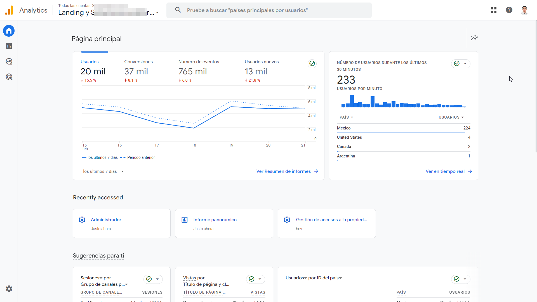The width and height of the screenshot is (537, 302).
Task: Open the Analytics help menu
Action: [x=509, y=10]
